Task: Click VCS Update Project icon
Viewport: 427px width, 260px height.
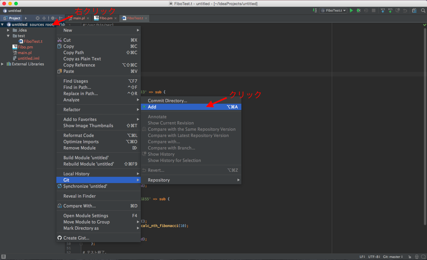Action: click(x=383, y=10)
